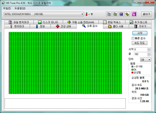Viewport: 156px width, 113px height.
Task: Switch to the 디스크 모니터 tab
Action: 48,22
